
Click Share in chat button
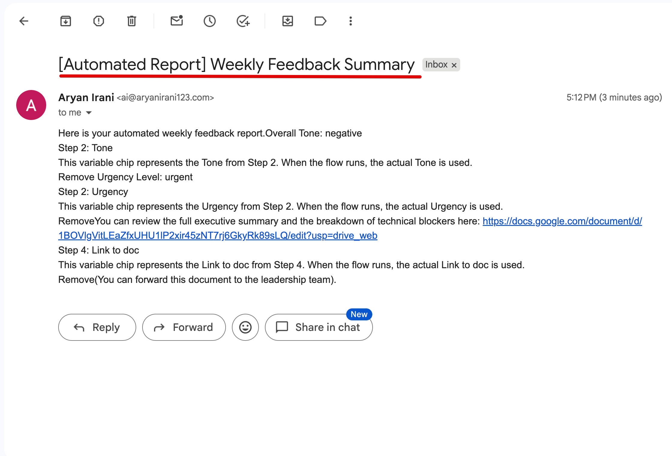pyautogui.click(x=319, y=327)
